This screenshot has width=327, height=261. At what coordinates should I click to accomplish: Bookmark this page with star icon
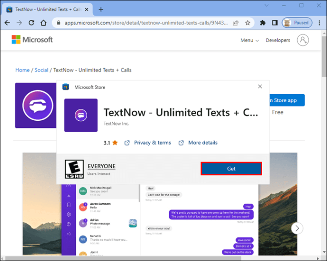tap(247, 23)
